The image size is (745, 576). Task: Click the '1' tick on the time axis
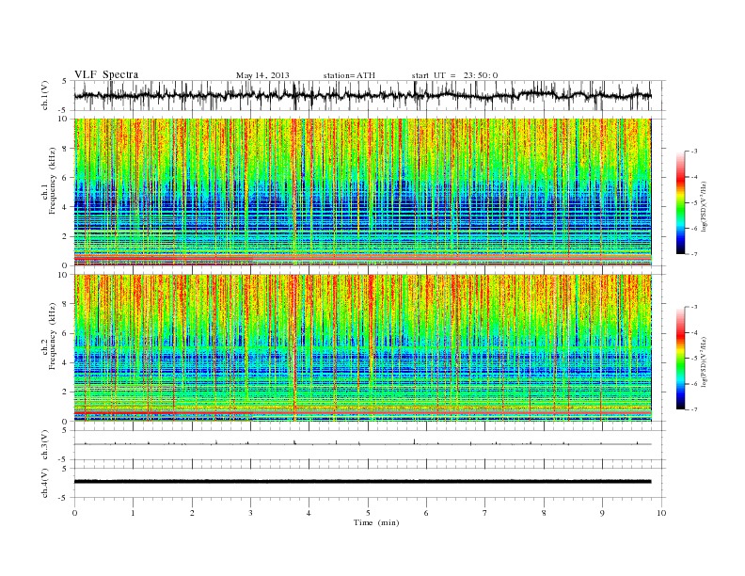pos(133,513)
